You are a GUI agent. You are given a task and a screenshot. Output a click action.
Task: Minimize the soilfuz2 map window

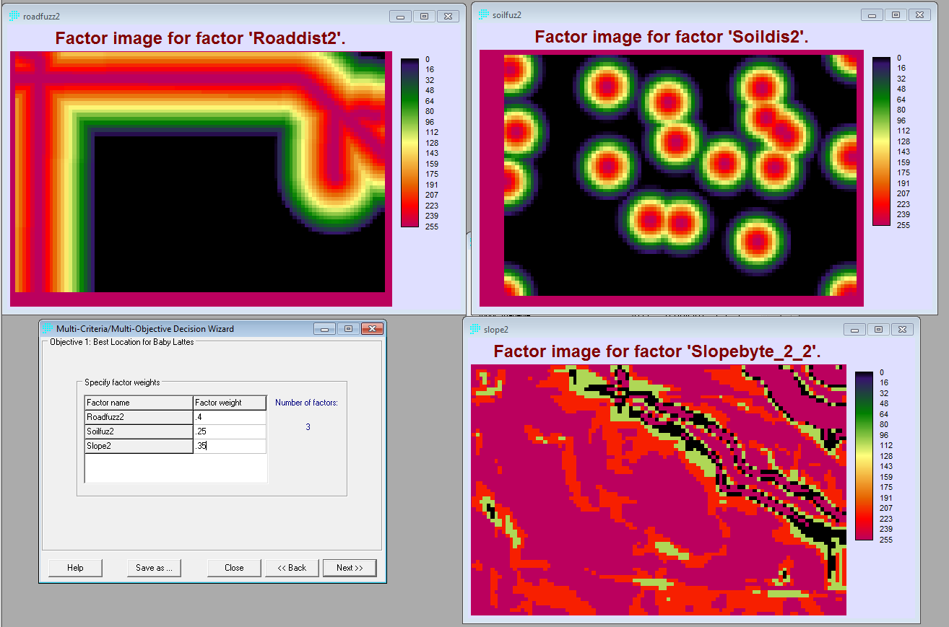(872, 14)
